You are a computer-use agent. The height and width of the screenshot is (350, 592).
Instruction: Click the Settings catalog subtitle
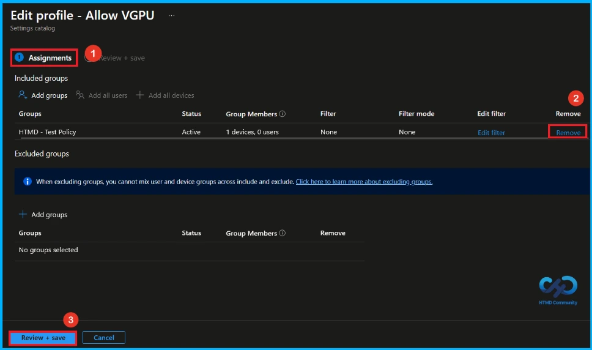pyautogui.click(x=32, y=28)
